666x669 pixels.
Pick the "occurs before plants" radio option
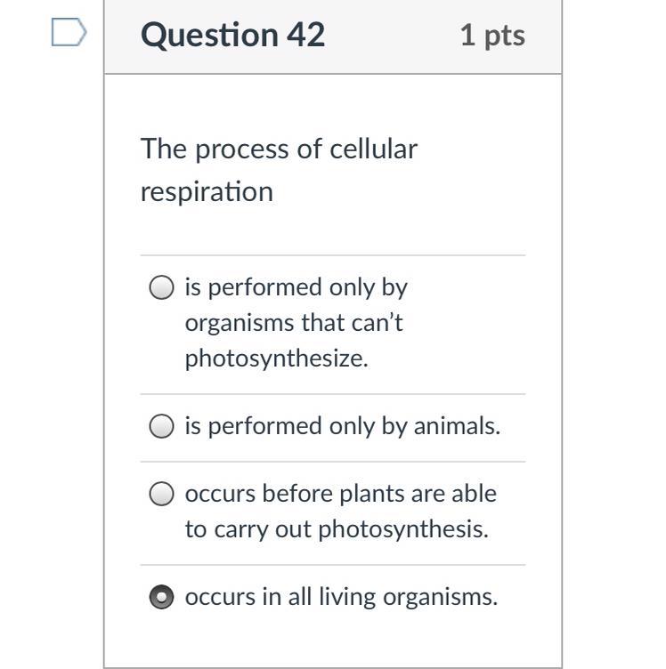(161, 494)
